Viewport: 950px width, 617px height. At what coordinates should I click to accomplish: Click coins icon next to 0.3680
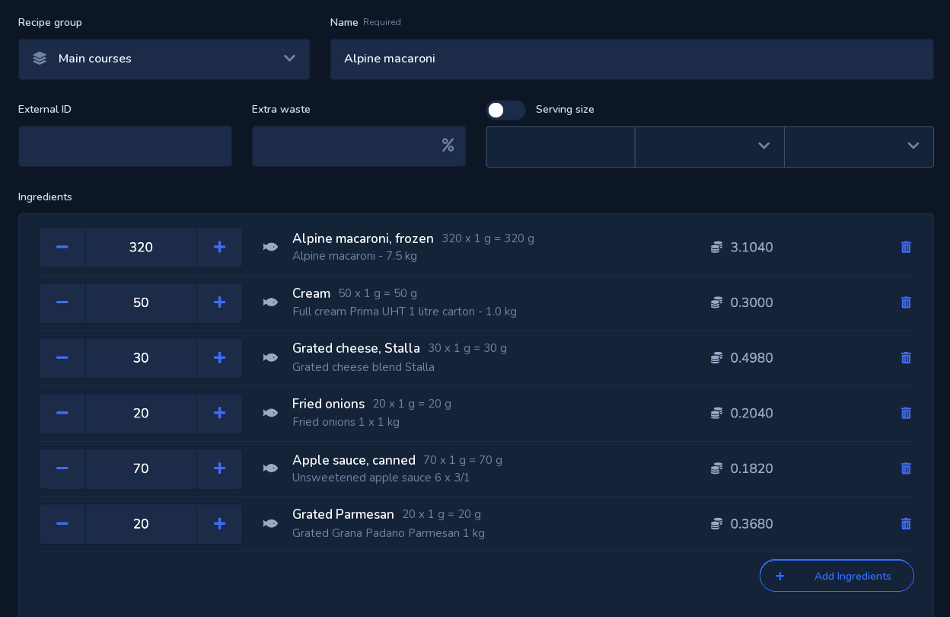pyautogui.click(x=716, y=523)
